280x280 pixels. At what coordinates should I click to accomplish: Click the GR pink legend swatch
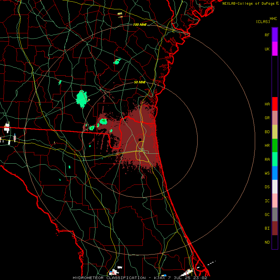(275, 118)
